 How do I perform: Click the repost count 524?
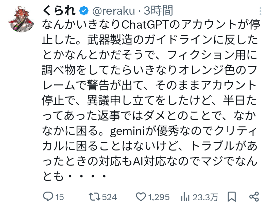coord(109,197)
